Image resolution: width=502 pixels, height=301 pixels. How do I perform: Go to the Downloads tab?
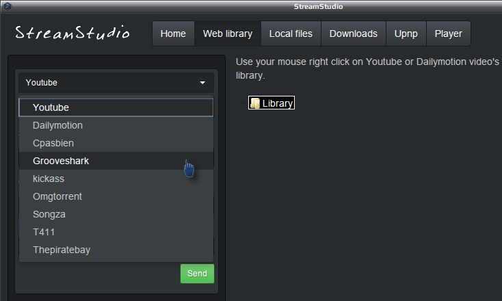point(354,34)
